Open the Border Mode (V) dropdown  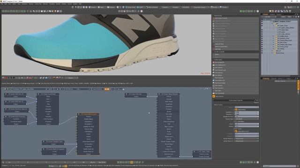click(x=247, y=141)
